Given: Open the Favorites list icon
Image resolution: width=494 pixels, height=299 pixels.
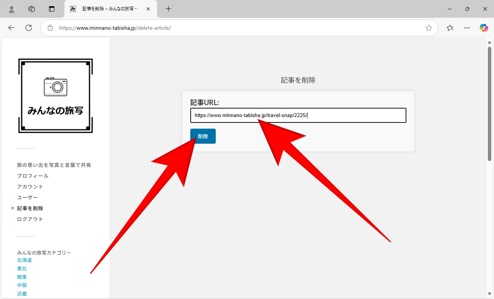Looking at the screenshot, I should pyautogui.click(x=450, y=28).
